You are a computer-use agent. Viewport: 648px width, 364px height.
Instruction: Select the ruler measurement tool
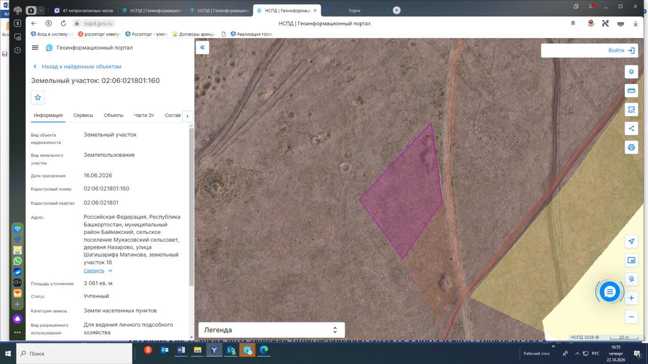(x=631, y=91)
